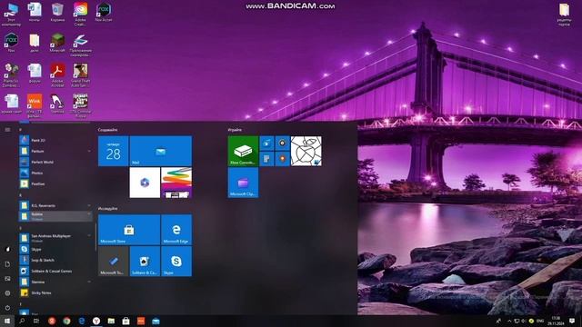
Task: Expand the highlighted Roblox folder
Action: 55,216
